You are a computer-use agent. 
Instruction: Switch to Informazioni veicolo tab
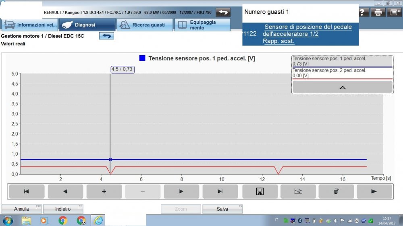pyautogui.click(x=30, y=25)
